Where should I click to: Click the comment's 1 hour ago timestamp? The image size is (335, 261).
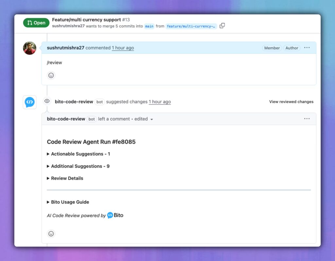(123, 48)
